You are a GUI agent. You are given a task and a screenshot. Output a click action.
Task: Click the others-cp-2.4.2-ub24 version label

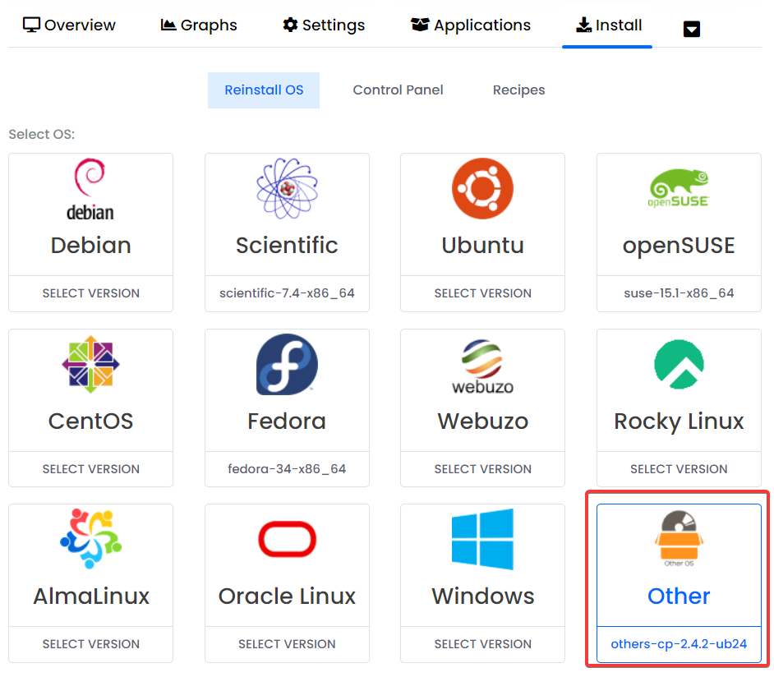coord(679,644)
